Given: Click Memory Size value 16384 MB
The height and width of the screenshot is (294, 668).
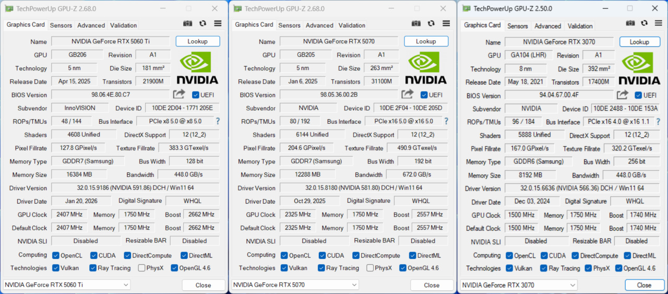Looking at the screenshot, I should click(x=79, y=174).
